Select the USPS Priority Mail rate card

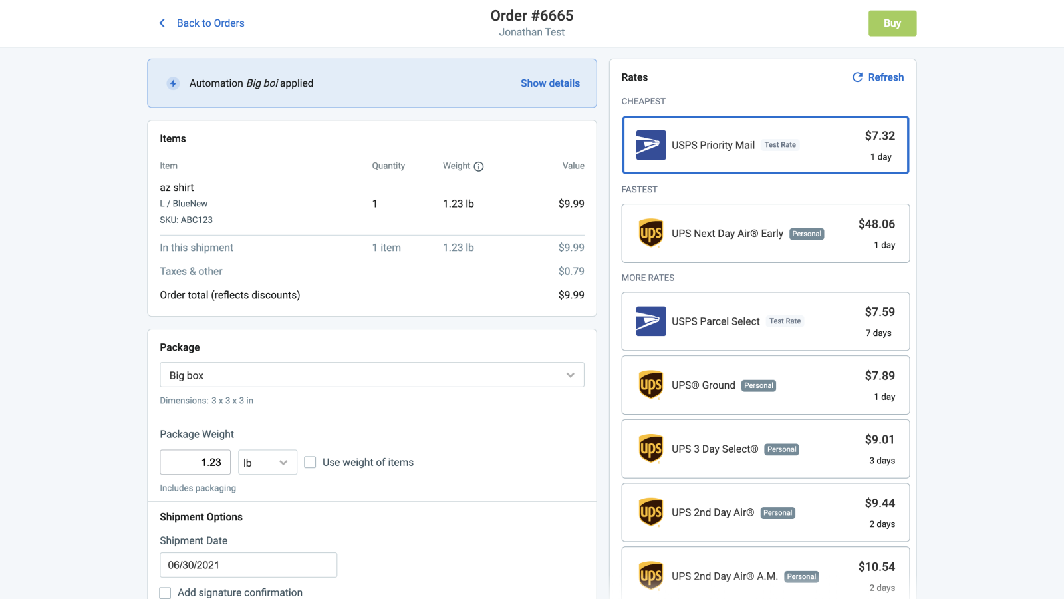(765, 145)
